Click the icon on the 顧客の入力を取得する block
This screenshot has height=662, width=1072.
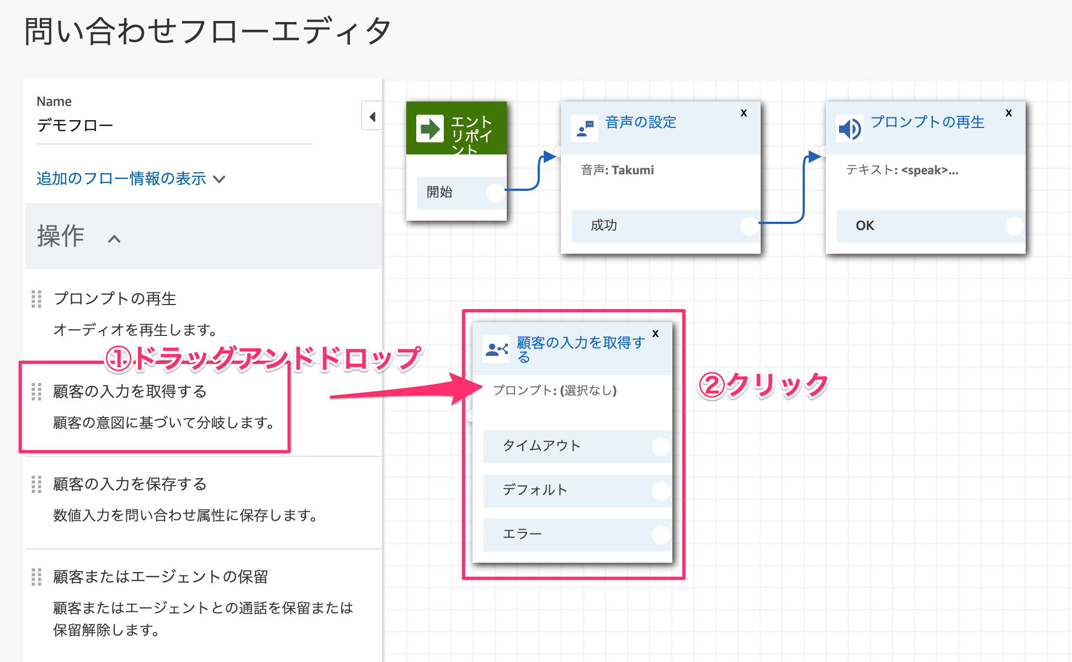click(496, 349)
